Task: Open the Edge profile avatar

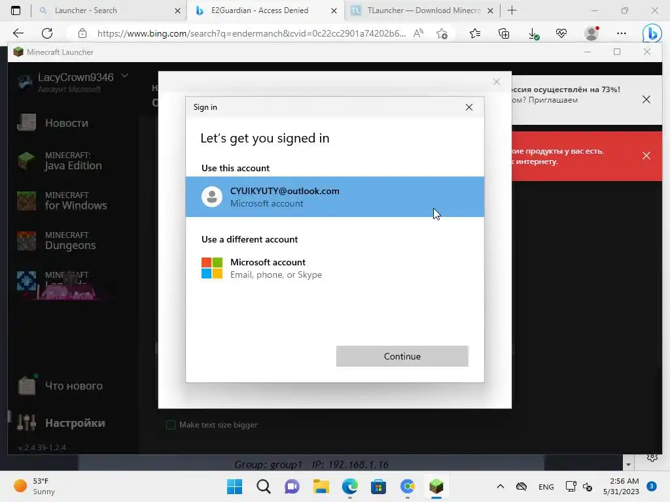Action: coord(591,33)
